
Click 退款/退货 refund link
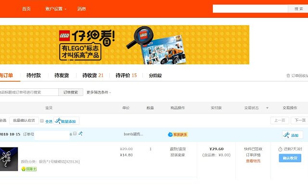[x=178, y=149]
